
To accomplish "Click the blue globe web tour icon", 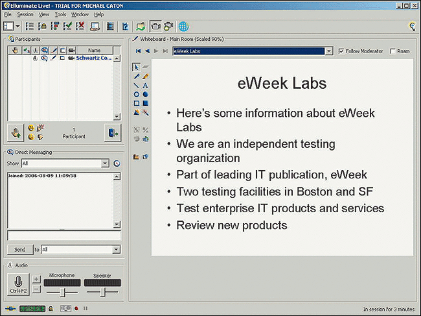I will [x=184, y=27].
